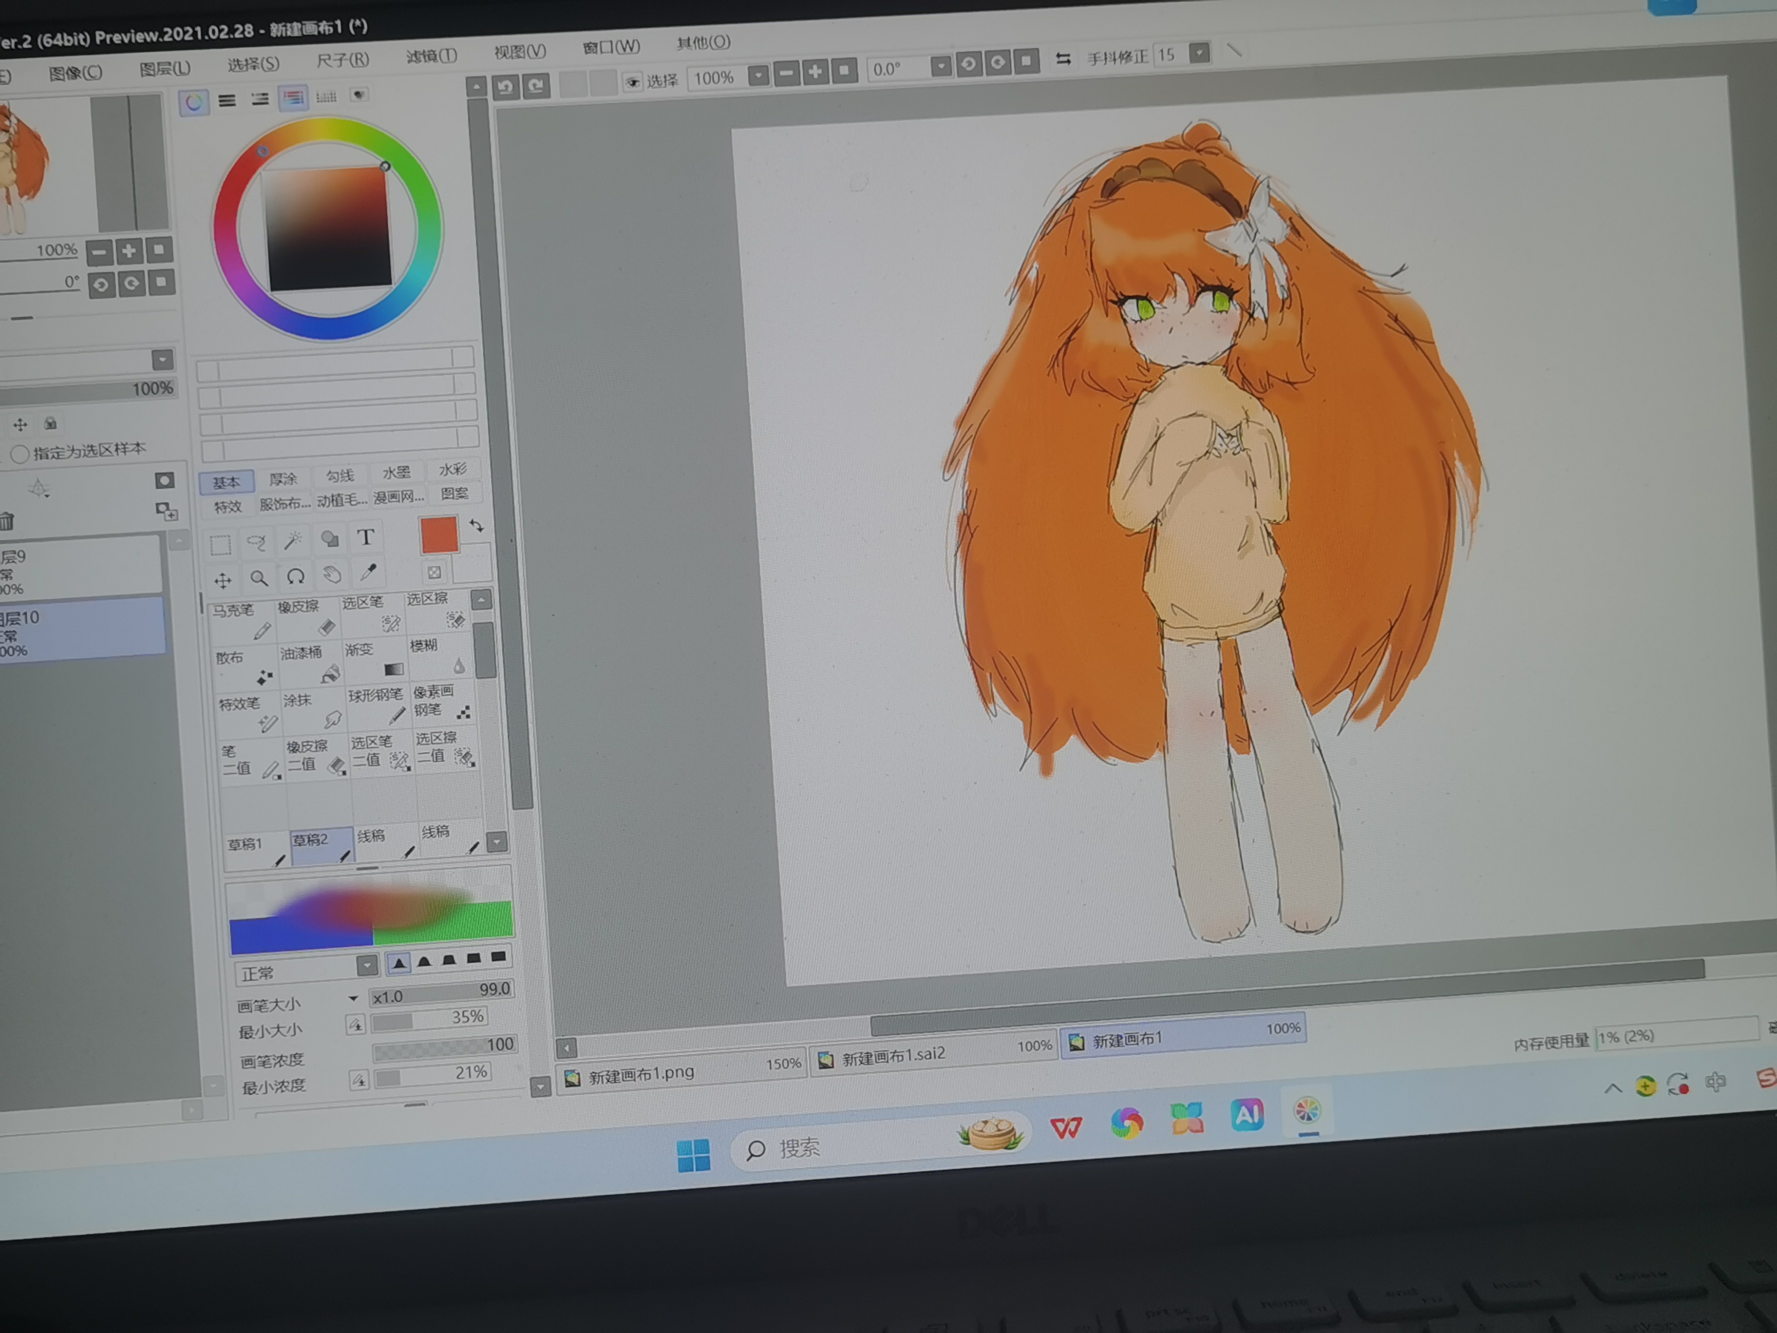Open the 手抖修正 stabilizer dropdown
1777x1333 pixels.
pos(1199,53)
